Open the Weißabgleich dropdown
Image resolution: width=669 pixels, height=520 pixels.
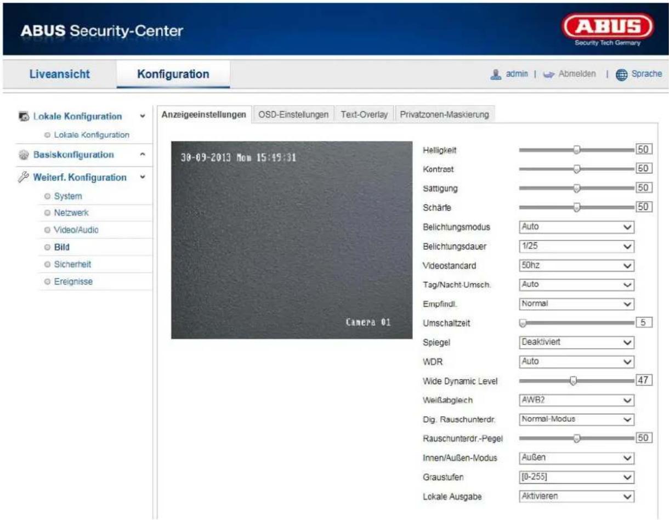point(576,400)
